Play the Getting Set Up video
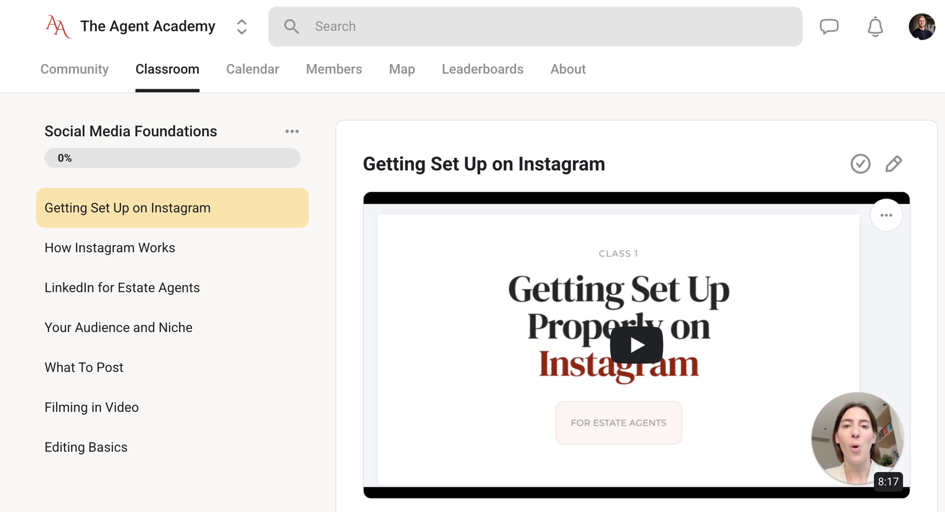This screenshot has width=945, height=512. pyautogui.click(x=637, y=345)
